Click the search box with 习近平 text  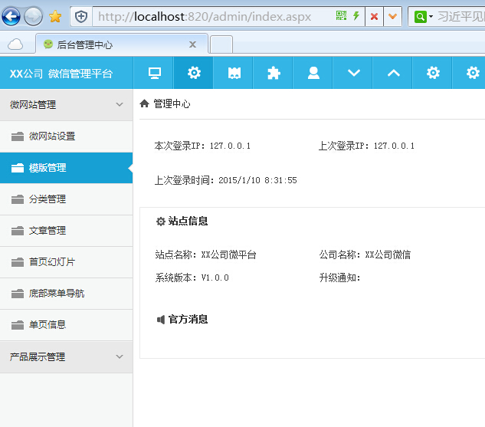tap(461, 16)
